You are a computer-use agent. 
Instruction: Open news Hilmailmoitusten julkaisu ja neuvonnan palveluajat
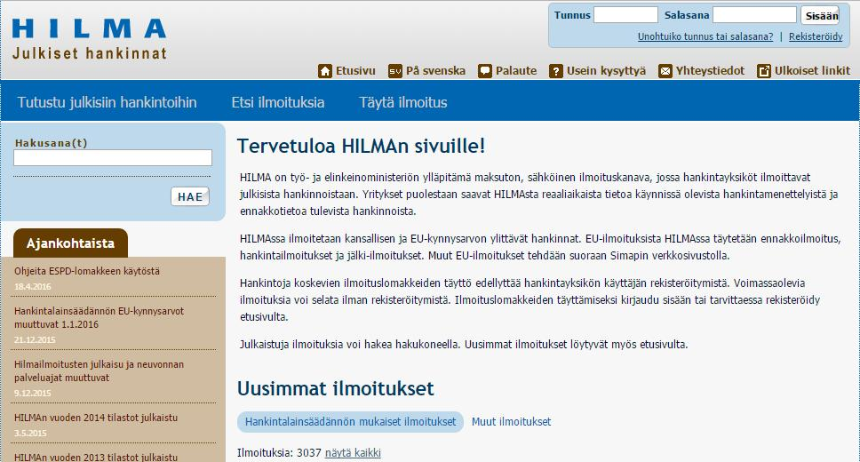pyautogui.click(x=100, y=370)
